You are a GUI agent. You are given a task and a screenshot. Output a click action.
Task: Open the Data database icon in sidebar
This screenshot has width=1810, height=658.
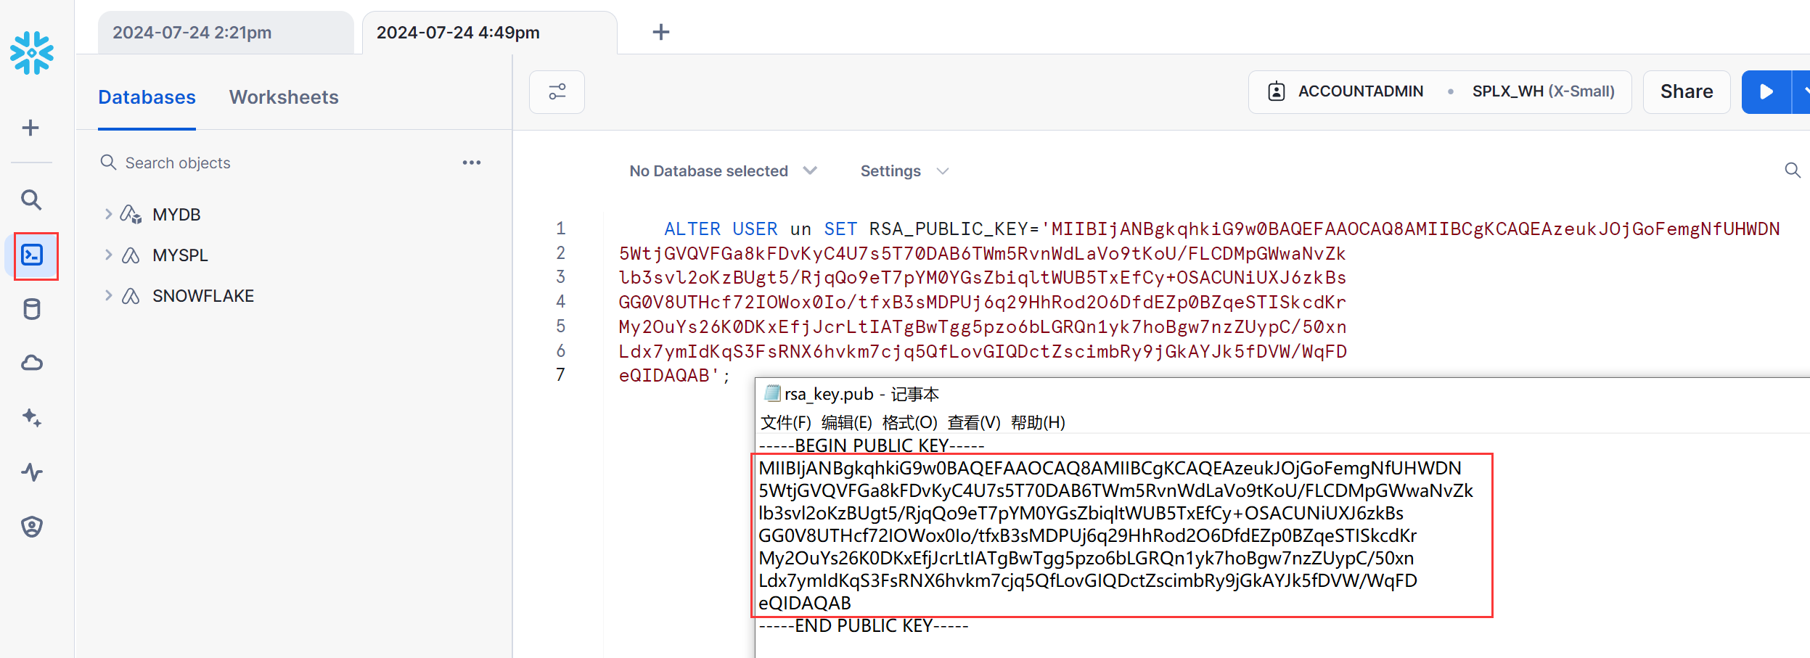(32, 310)
